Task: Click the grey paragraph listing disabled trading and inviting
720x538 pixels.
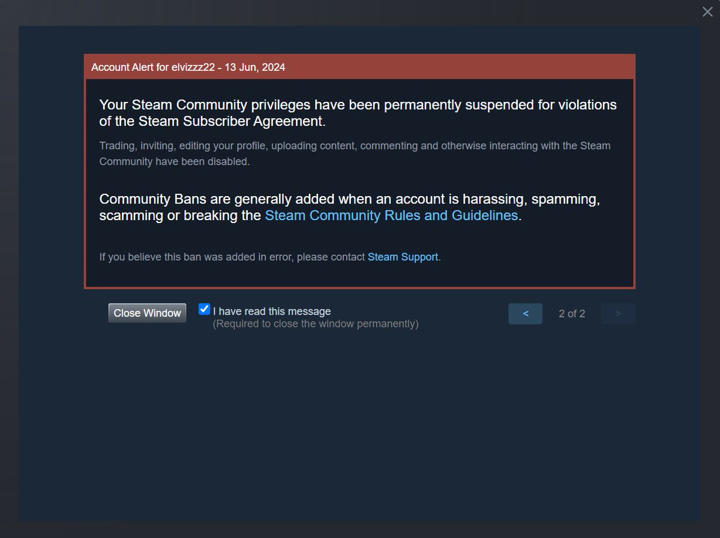Action: [x=355, y=154]
